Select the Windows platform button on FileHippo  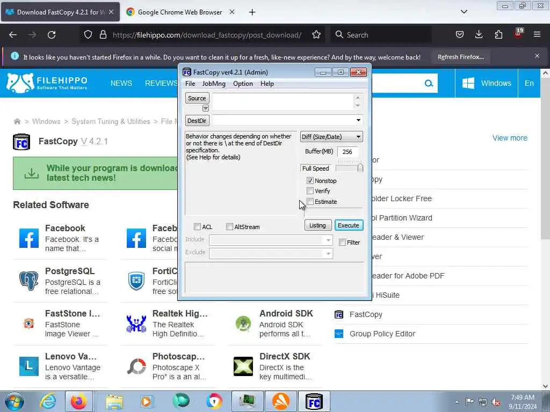tap(487, 83)
